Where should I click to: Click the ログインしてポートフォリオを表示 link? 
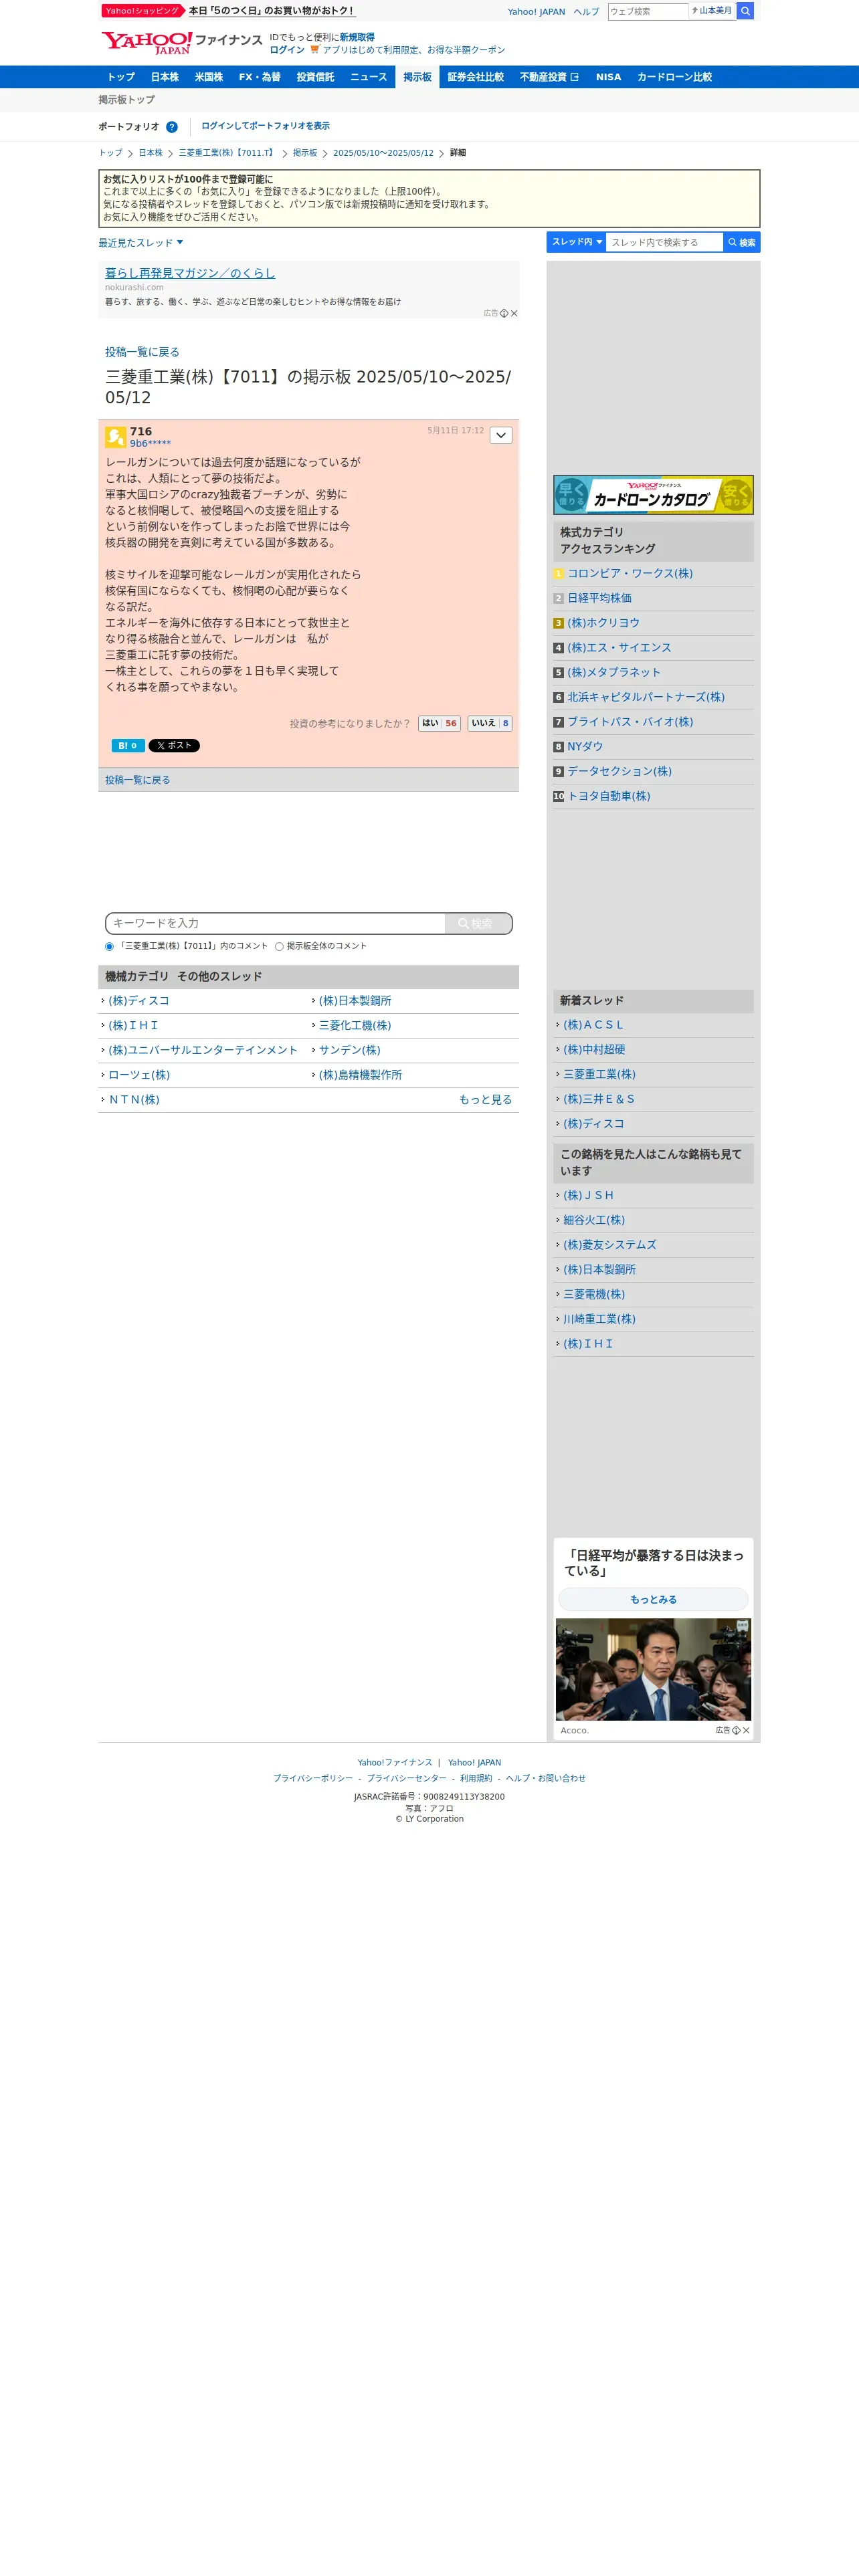click(x=265, y=126)
